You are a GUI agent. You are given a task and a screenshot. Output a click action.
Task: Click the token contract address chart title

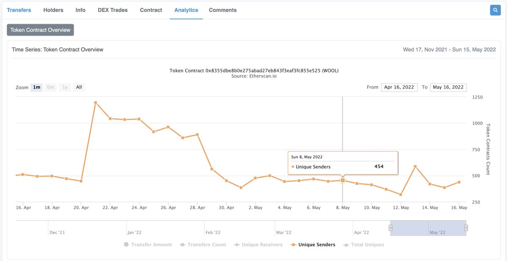point(254,70)
